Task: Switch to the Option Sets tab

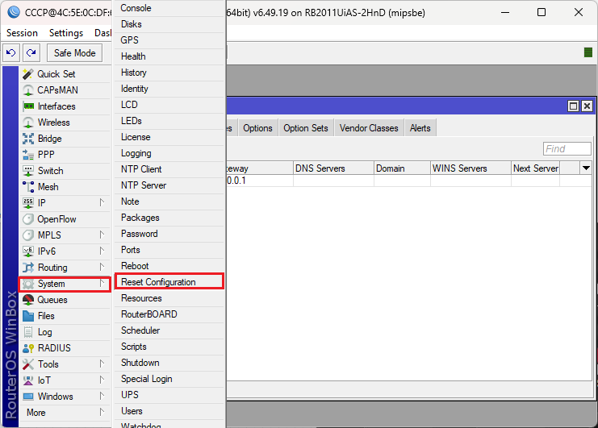Action: 306,128
